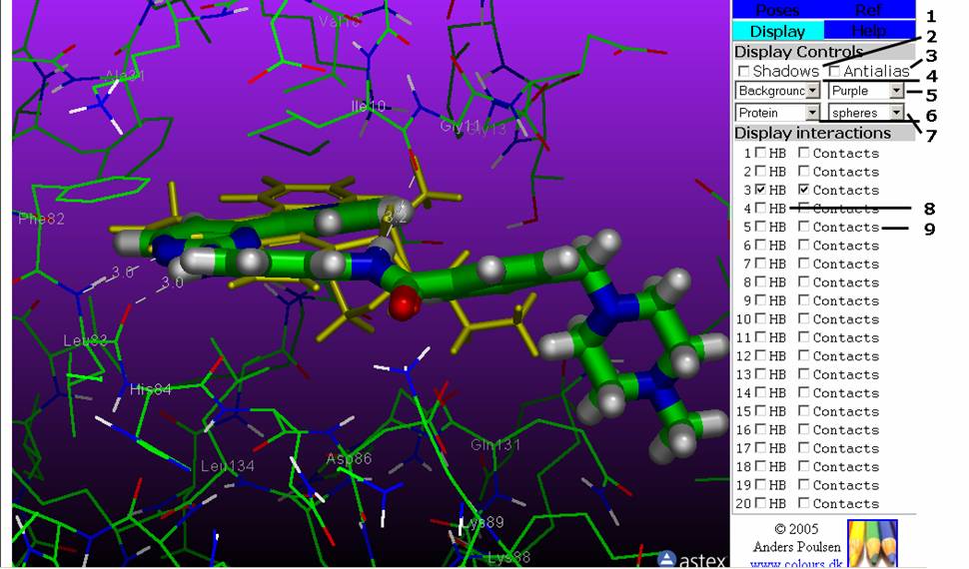The height and width of the screenshot is (569, 969).
Task: Check HB box for pose 16
Action: [x=761, y=429]
